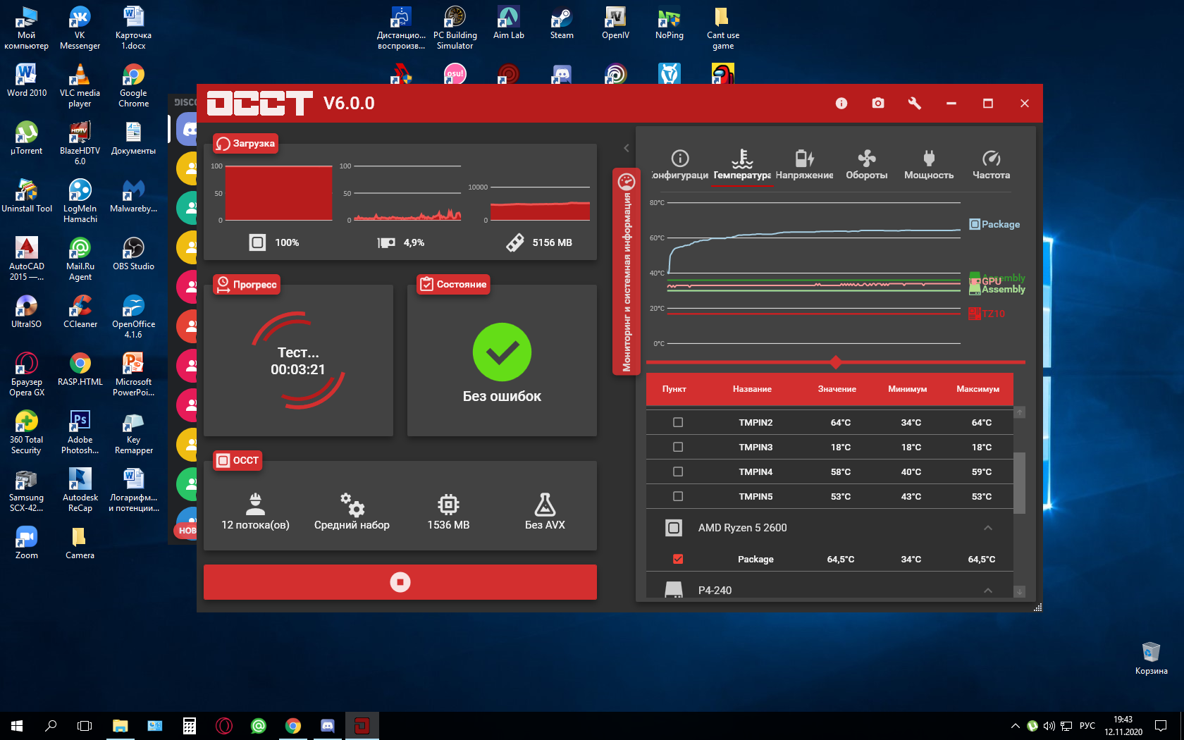Switch to the Температура tab
Screen dimensions: 1184x740
click(742, 166)
